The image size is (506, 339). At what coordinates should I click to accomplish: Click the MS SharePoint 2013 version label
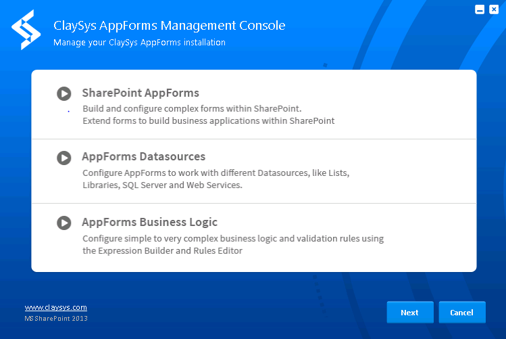pos(56,319)
